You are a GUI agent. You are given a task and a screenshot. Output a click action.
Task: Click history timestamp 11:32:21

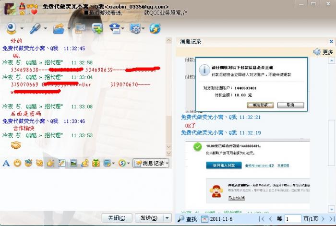(250, 118)
